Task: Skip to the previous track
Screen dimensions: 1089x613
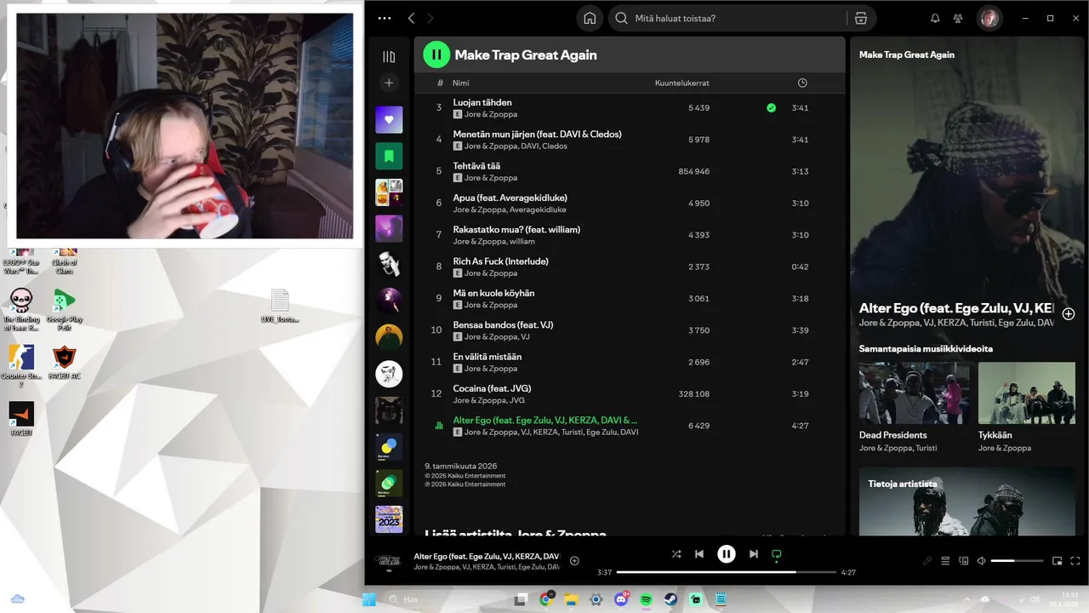Action: click(x=699, y=554)
